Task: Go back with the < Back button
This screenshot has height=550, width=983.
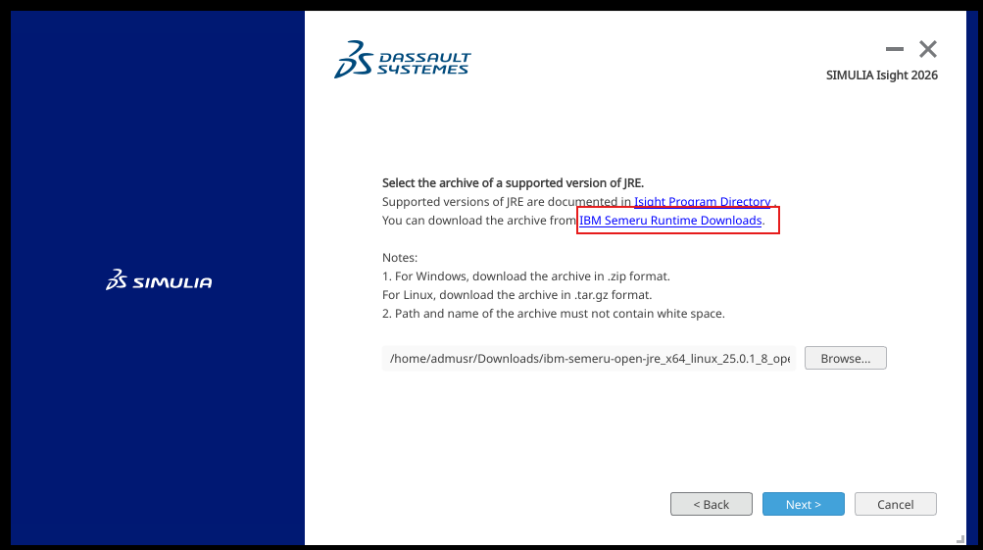Action: [711, 504]
